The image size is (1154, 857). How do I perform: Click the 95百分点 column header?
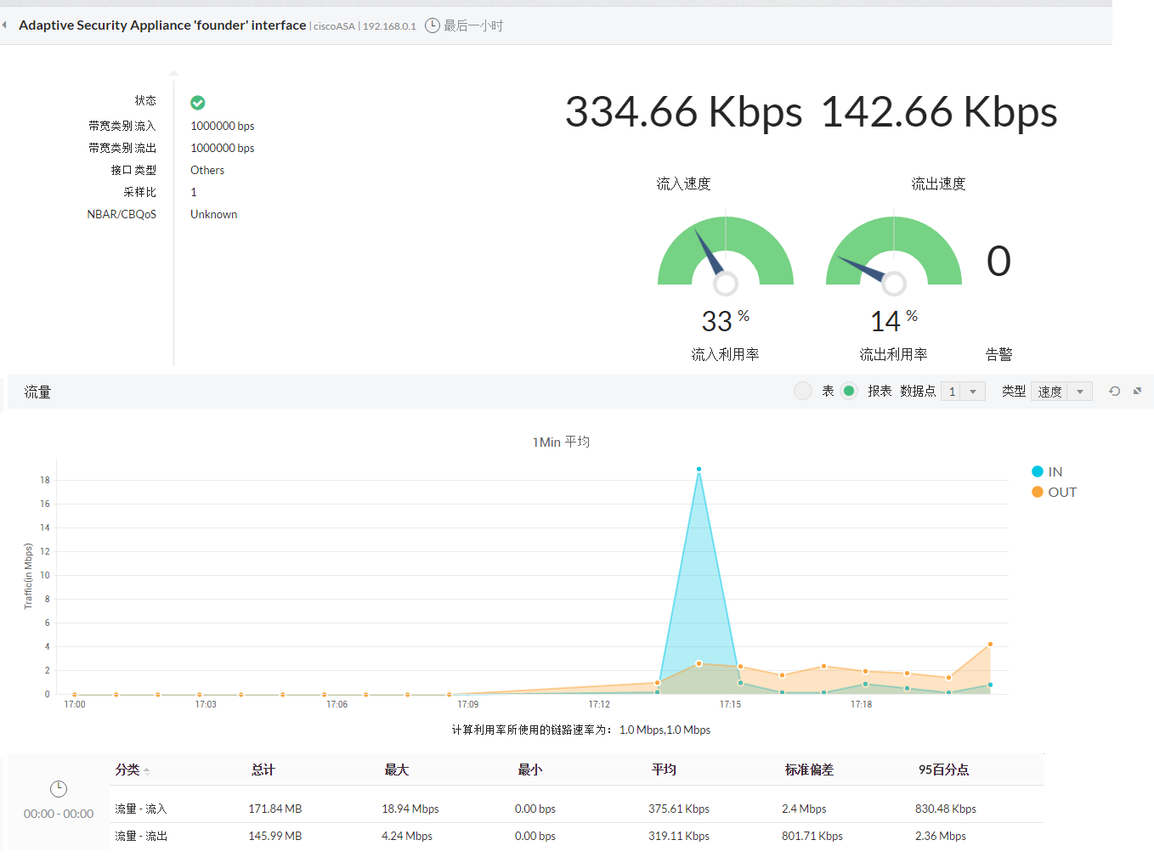tap(943, 770)
